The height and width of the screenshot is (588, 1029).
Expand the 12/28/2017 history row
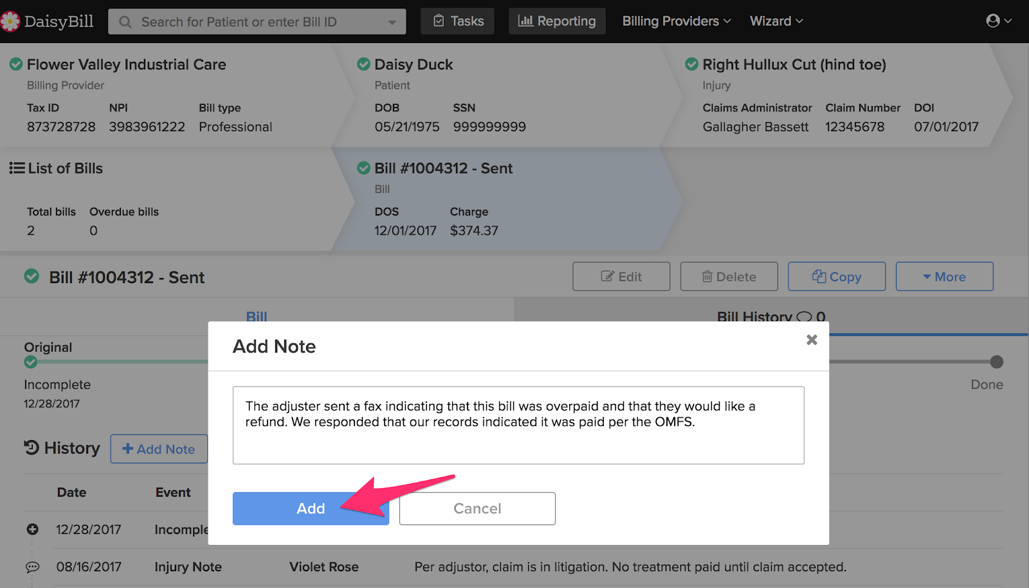[32, 529]
